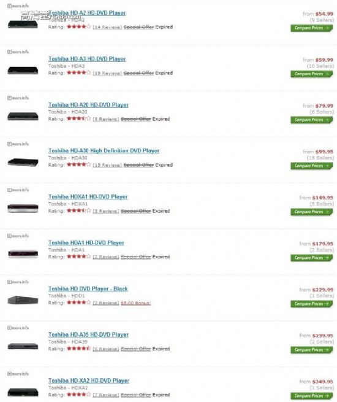Open Toshiba HD-XA2 HD-DVD Player link
337x402 pixels.
coord(89,381)
